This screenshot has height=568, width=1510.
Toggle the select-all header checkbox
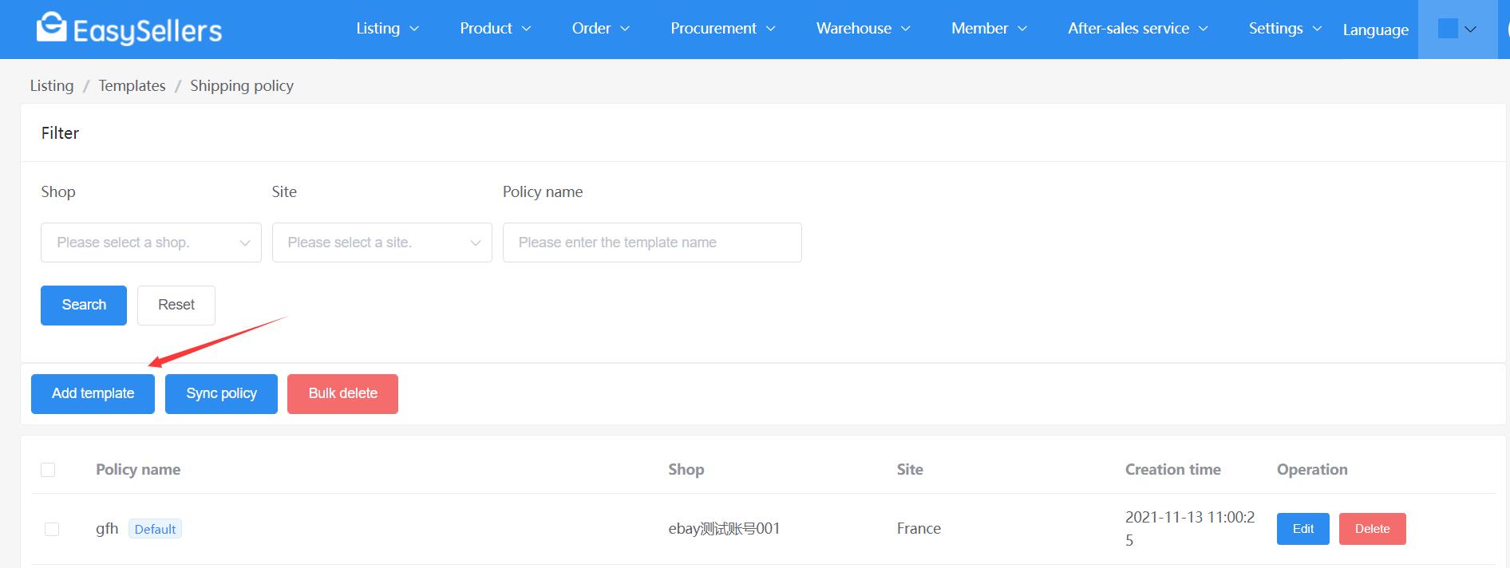48,470
